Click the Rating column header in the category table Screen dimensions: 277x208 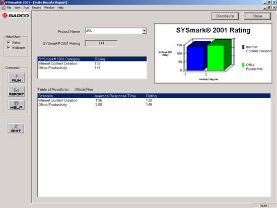tap(100, 59)
